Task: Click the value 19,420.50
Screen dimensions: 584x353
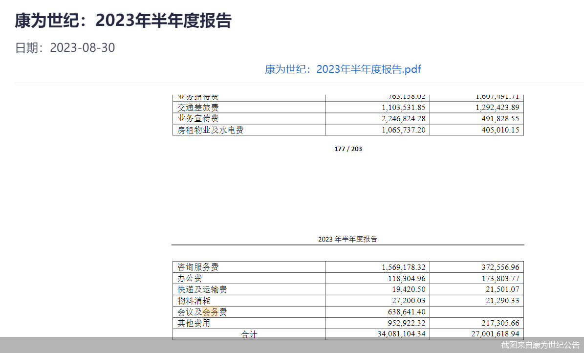Action: [x=409, y=289]
